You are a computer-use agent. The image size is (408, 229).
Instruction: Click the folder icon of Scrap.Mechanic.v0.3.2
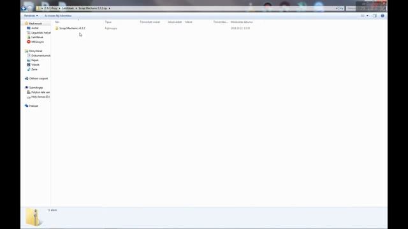click(57, 28)
